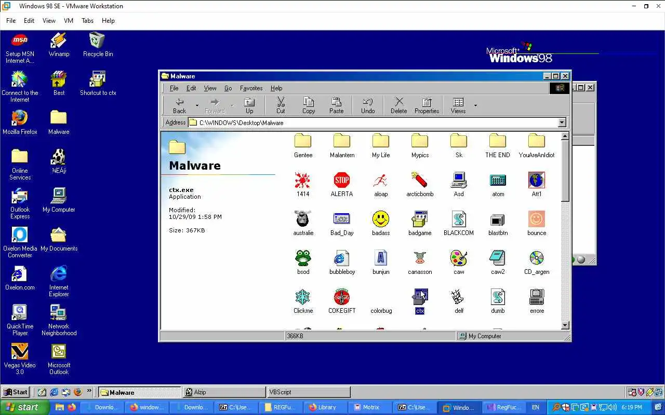
Task: Click the Cut toolbar button
Action: tap(281, 105)
